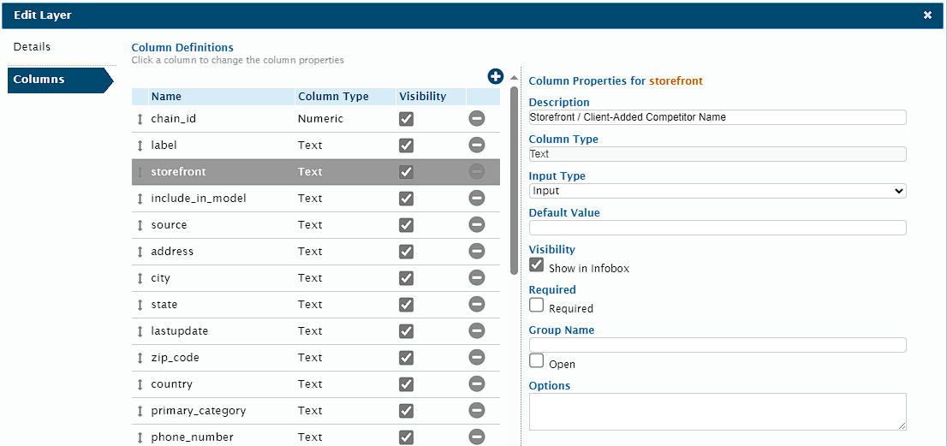Remove the zip_code column with minus icon

tap(477, 358)
